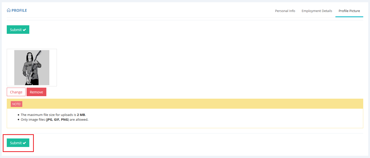The width and height of the screenshot is (370, 158).
Task: Select the Profile Picture tab
Action: click(349, 11)
